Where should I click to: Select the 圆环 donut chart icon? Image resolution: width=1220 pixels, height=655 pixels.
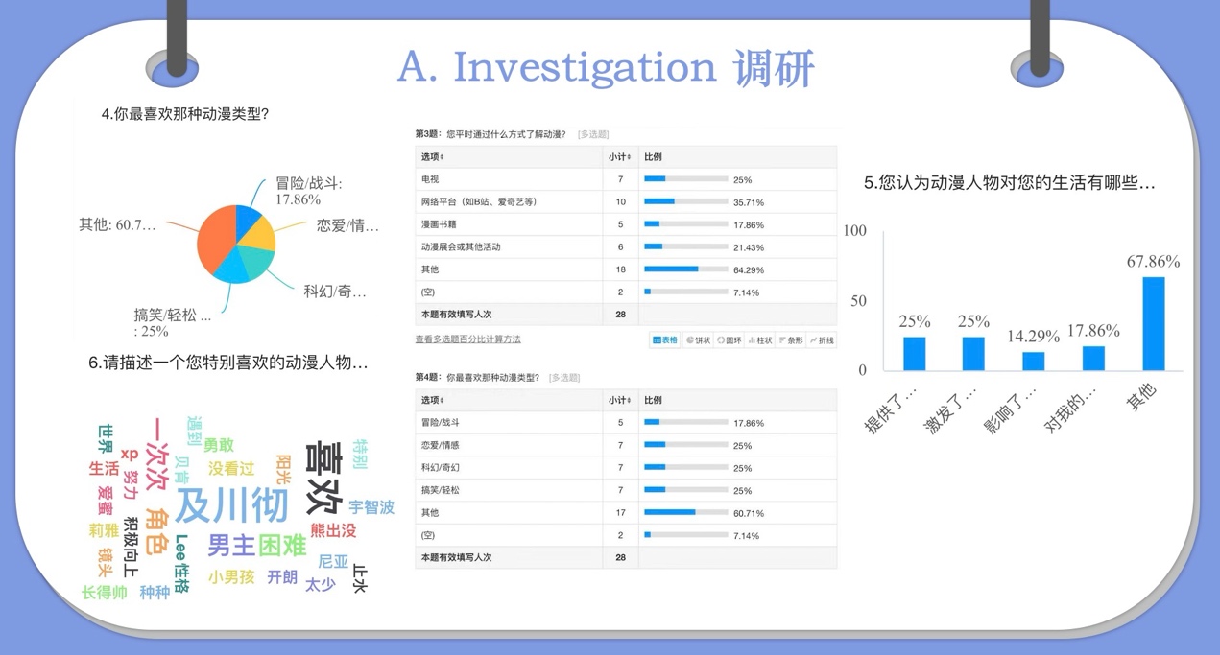coord(730,340)
